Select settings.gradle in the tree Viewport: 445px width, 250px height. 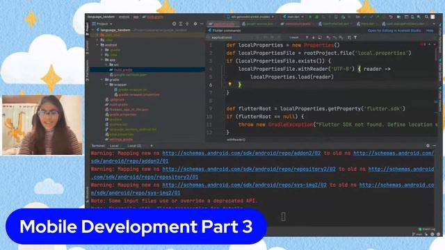[120, 140]
